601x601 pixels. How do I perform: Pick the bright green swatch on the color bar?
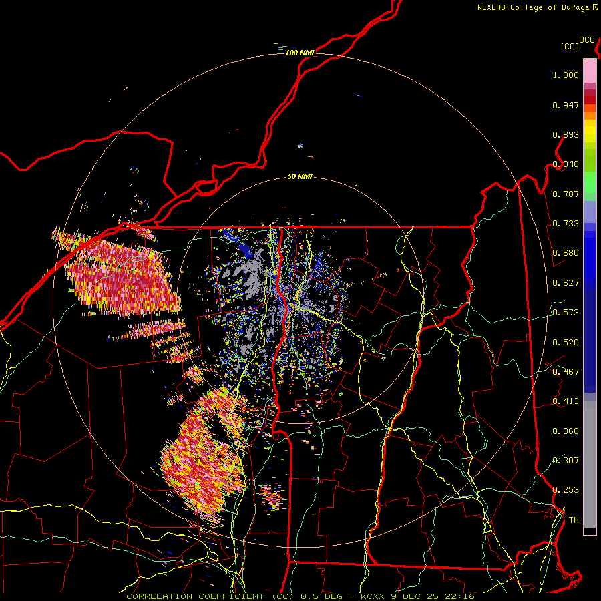coord(590,182)
